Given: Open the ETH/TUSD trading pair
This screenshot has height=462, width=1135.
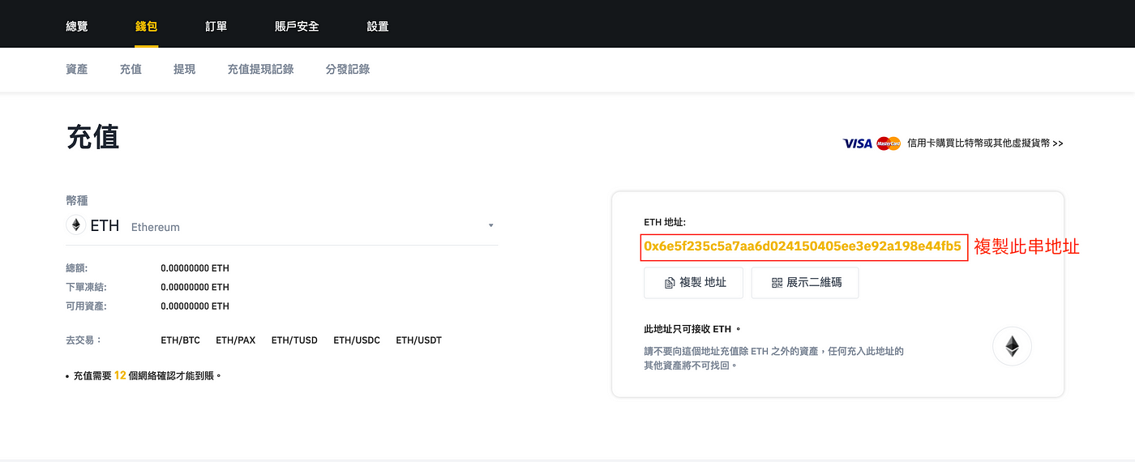Looking at the screenshot, I should click(294, 340).
